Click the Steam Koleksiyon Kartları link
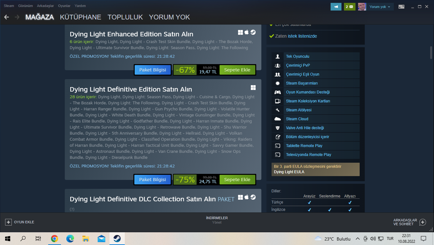 (308, 101)
